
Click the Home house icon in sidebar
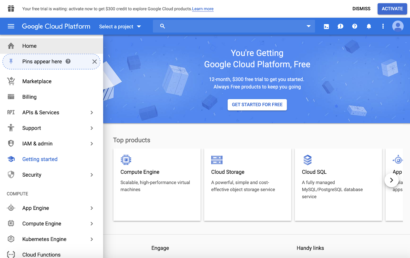pos(11,46)
